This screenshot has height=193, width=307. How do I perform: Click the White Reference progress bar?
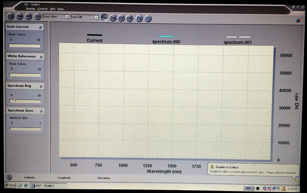coord(25,75)
